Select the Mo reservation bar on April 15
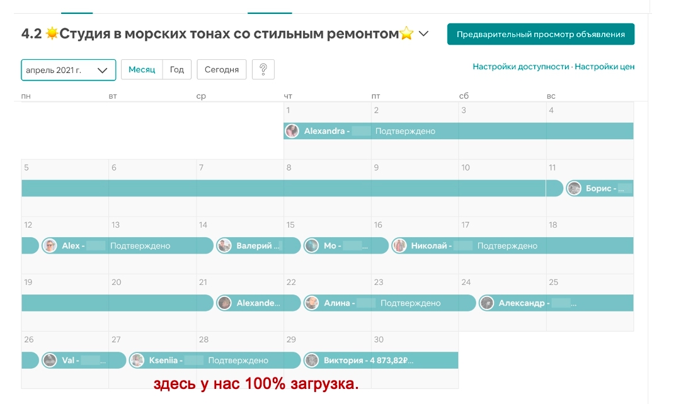Screen dimensions: 676x404 [347, 246]
